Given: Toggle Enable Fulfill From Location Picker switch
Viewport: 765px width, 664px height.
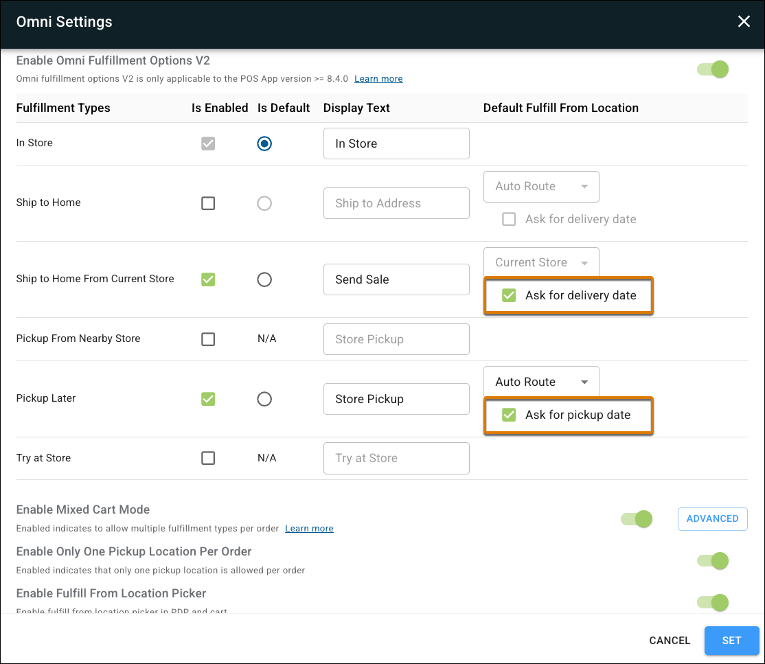Looking at the screenshot, I should pos(713,602).
